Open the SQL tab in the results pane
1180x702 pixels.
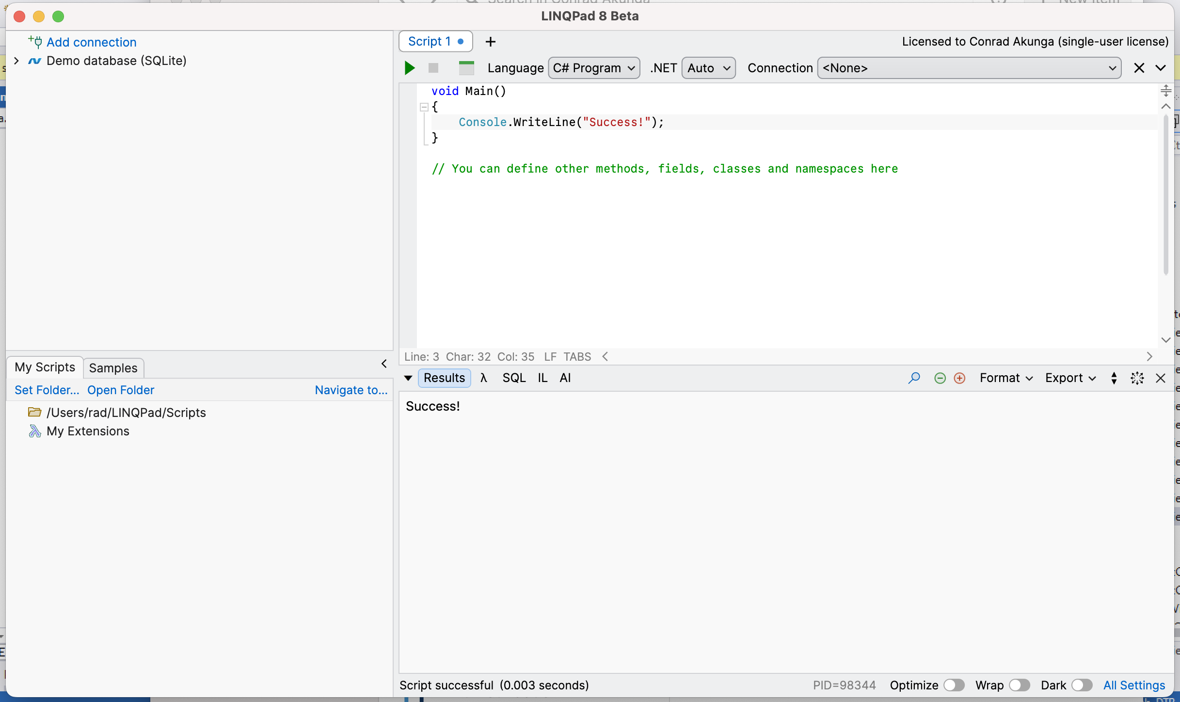coord(514,378)
